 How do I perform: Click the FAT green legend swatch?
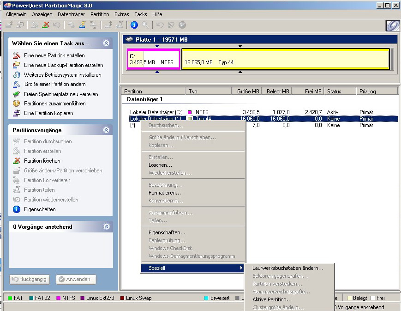10,298
